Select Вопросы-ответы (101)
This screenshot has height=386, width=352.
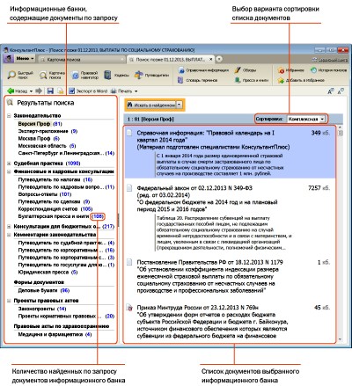pos(44,194)
